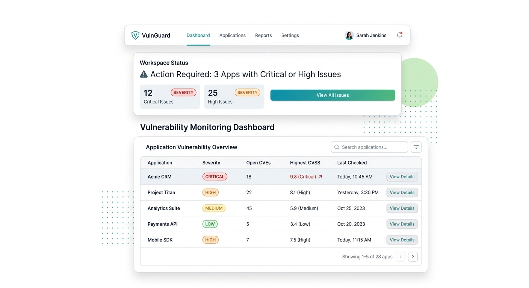529x288 pixels.
Task: Click the MEDIUM severity badge
Action: [x=214, y=208]
